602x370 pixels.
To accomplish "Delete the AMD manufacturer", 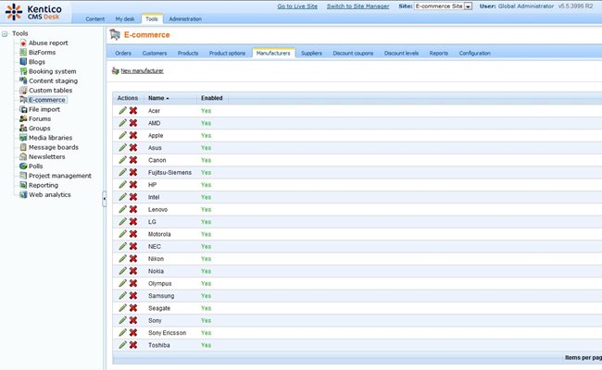I will (x=133, y=123).
